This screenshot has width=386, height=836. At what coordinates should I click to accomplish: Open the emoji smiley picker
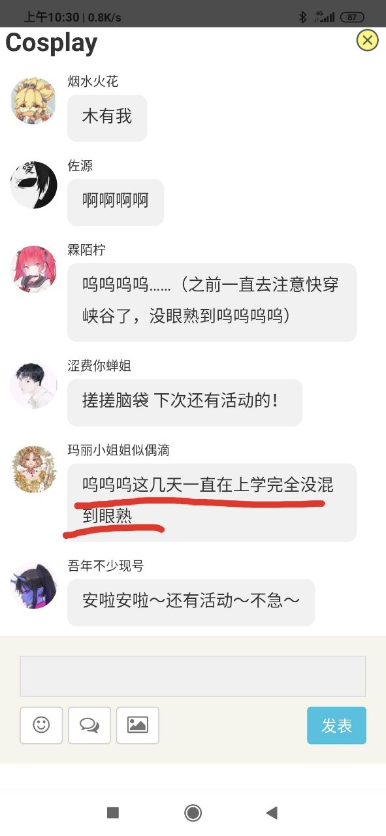click(x=41, y=725)
